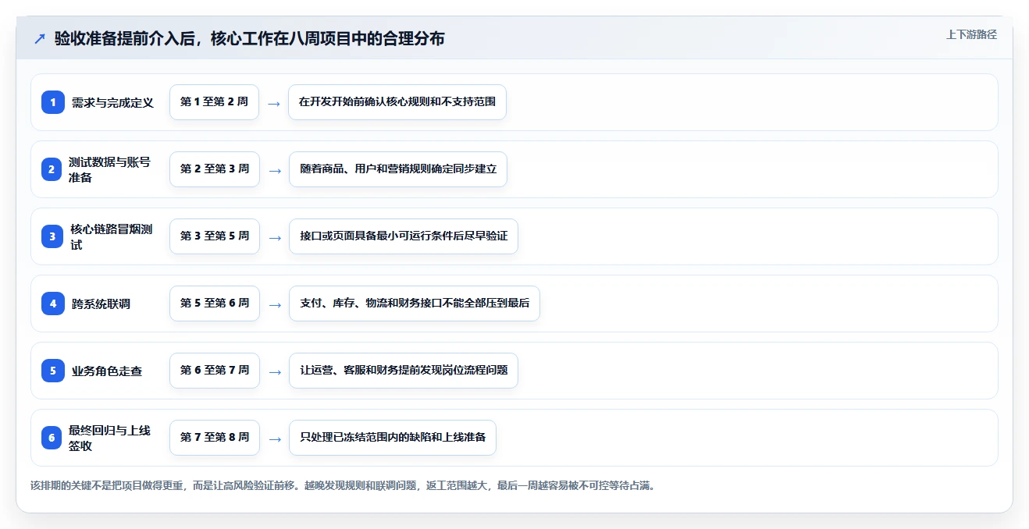Click the footer note starting 该排期的关键
1029x529 pixels.
pos(344,485)
